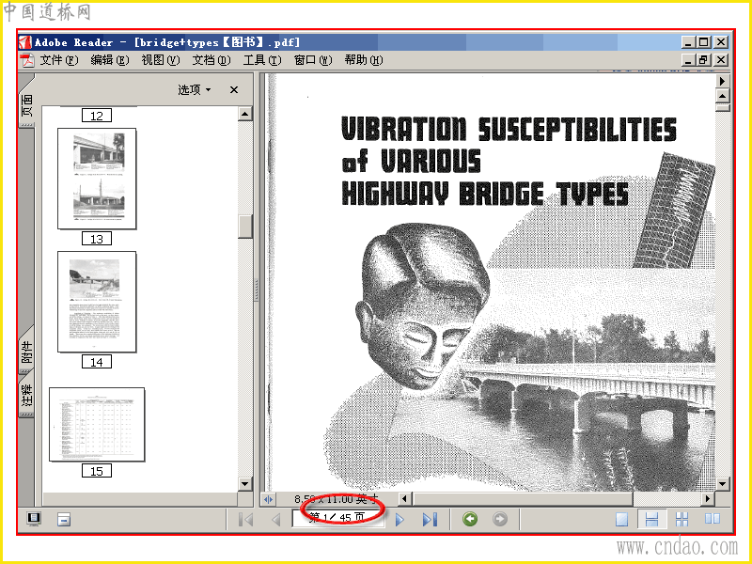Open the 文件(F) menu
752x564 pixels.
pos(59,60)
